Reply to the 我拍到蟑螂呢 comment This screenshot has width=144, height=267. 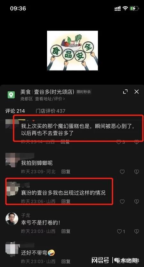click(x=66, y=172)
